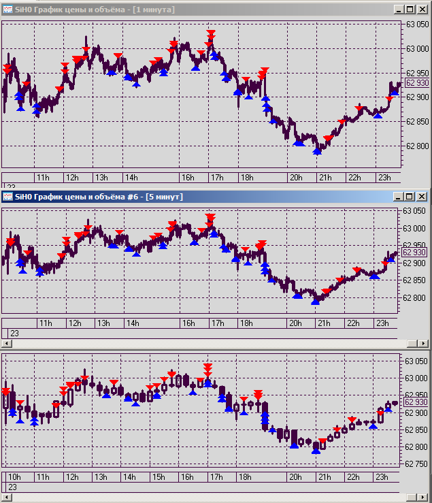The image size is (432, 503).
Task: Click the 62 900 axis label in the candlestick chart
Action: pos(416,413)
